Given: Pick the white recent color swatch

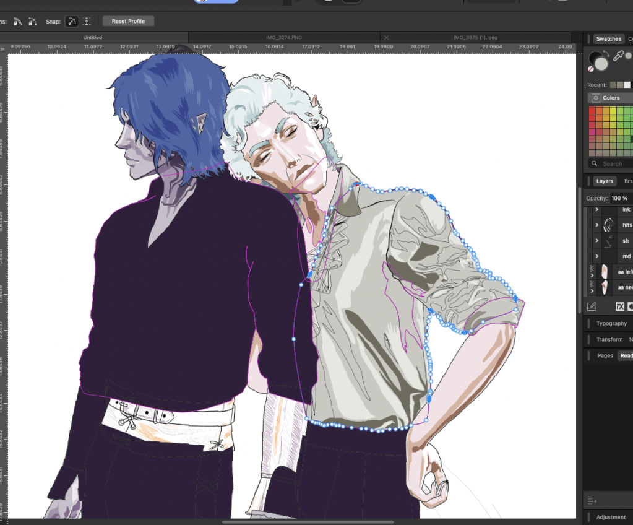Looking at the screenshot, I should click(627, 85).
